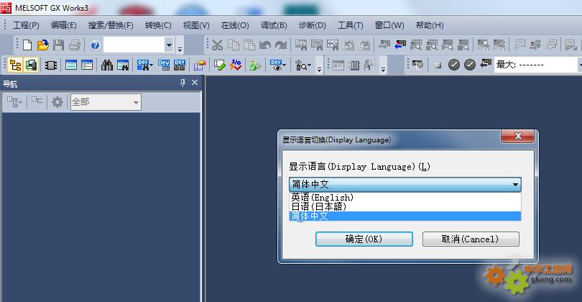Open 工程(P) menu
This screenshot has height=302, width=582.
[x=26, y=25]
